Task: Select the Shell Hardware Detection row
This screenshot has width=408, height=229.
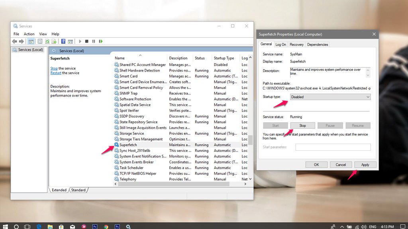Action: point(181,70)
